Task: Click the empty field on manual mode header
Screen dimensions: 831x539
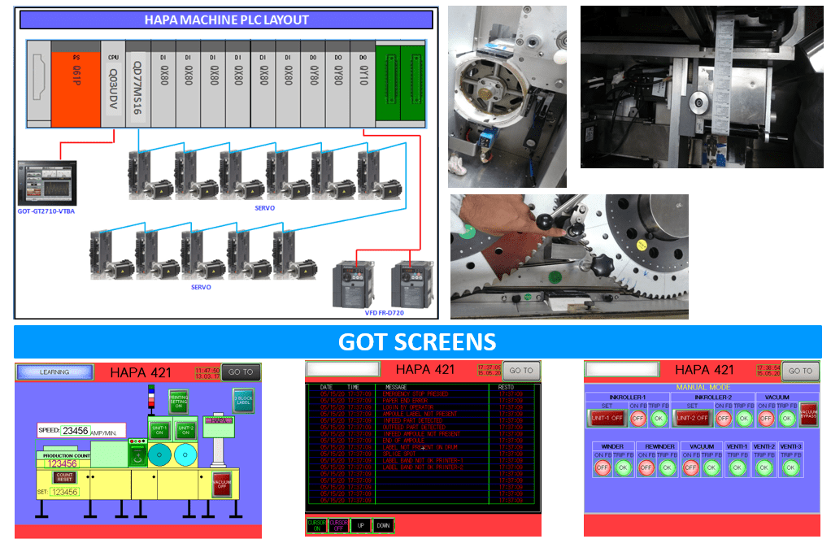Action: tap(622, 368)
